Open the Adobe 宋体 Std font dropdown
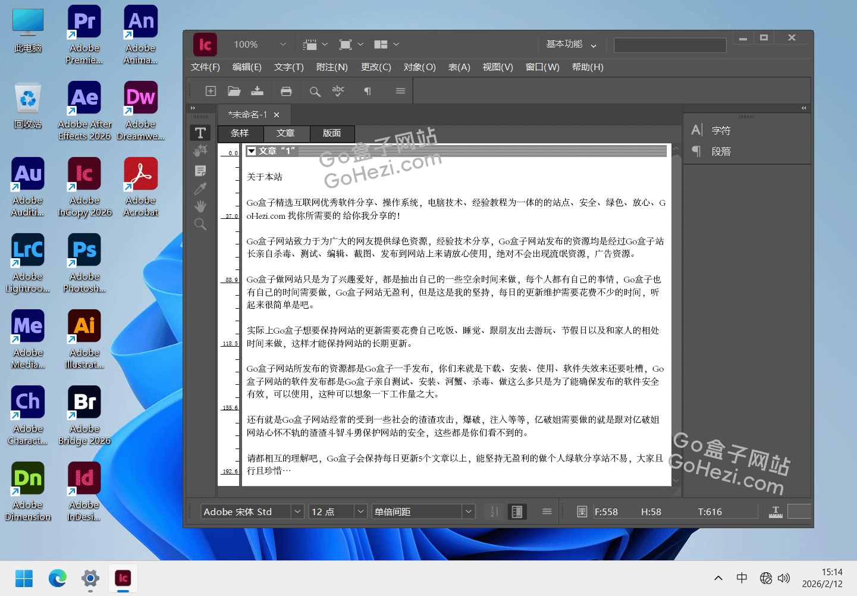857x596 pixels. [x=297, y=512]
